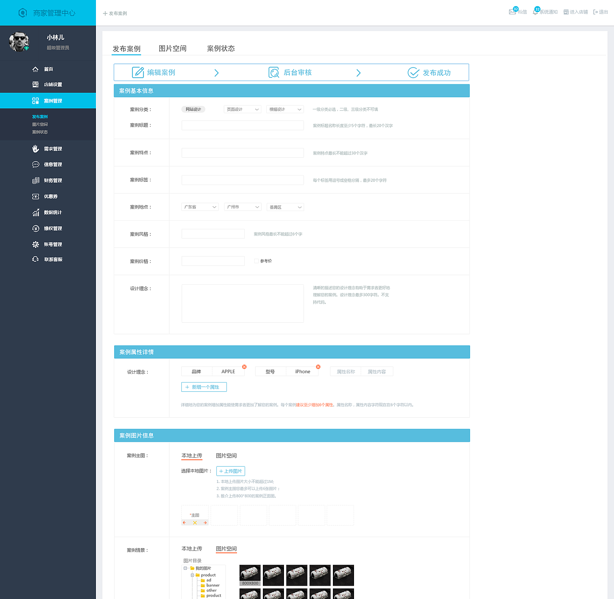614x599 pixels.
Task: Move main image left with arrow
Action: [184, 523]
